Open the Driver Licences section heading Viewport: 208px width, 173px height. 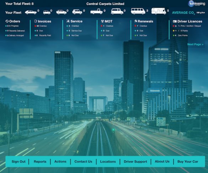(x=190, y=21)
